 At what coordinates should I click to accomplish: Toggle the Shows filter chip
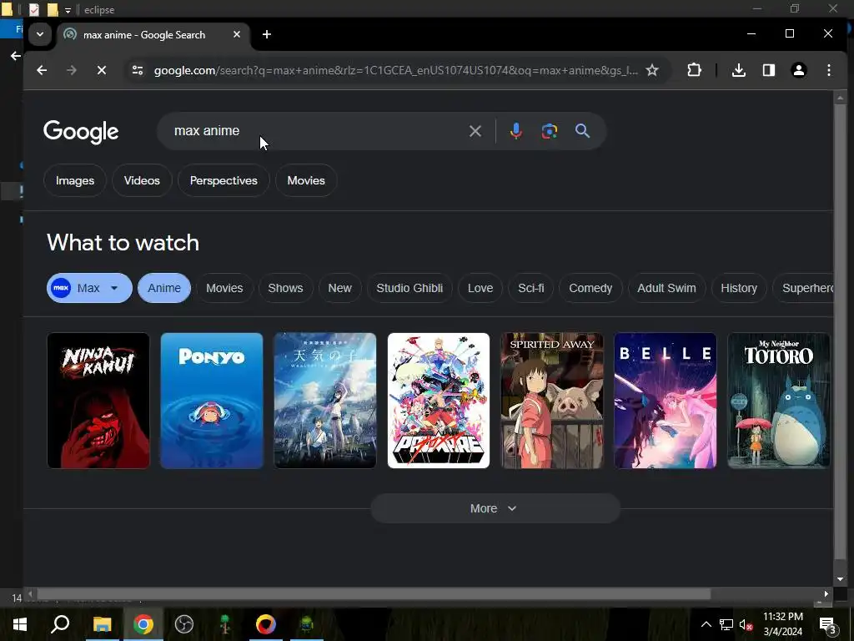(x=285, y=288)
